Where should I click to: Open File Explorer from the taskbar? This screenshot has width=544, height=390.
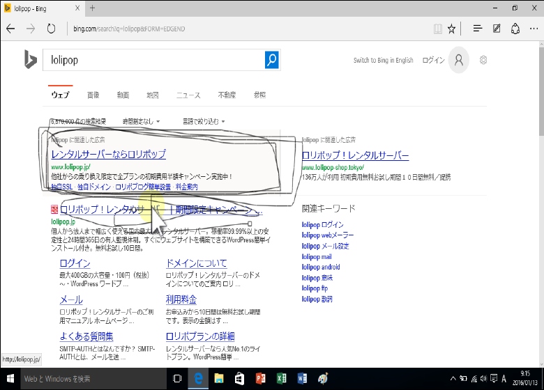click(219, 379)
